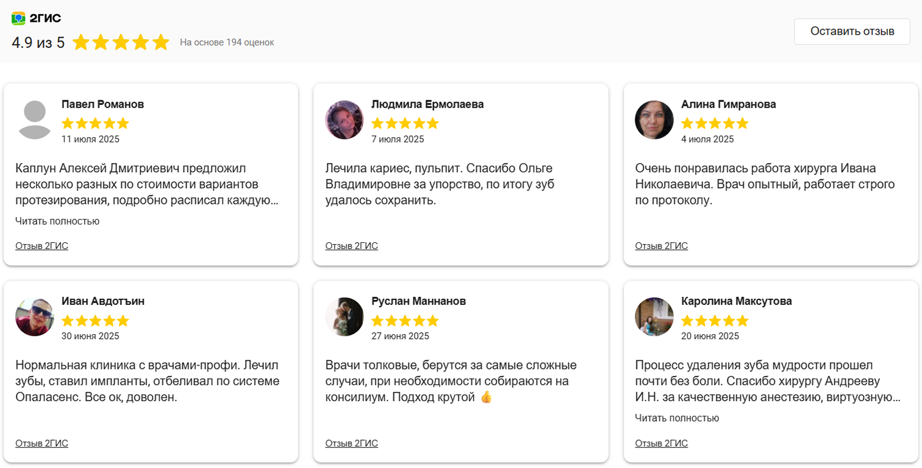The height and width of the screenshot is (468, 922).
Task: Follow Отзыв 2ГИС link in Алина Гимранова's card
Action: (x=661, y=246)
